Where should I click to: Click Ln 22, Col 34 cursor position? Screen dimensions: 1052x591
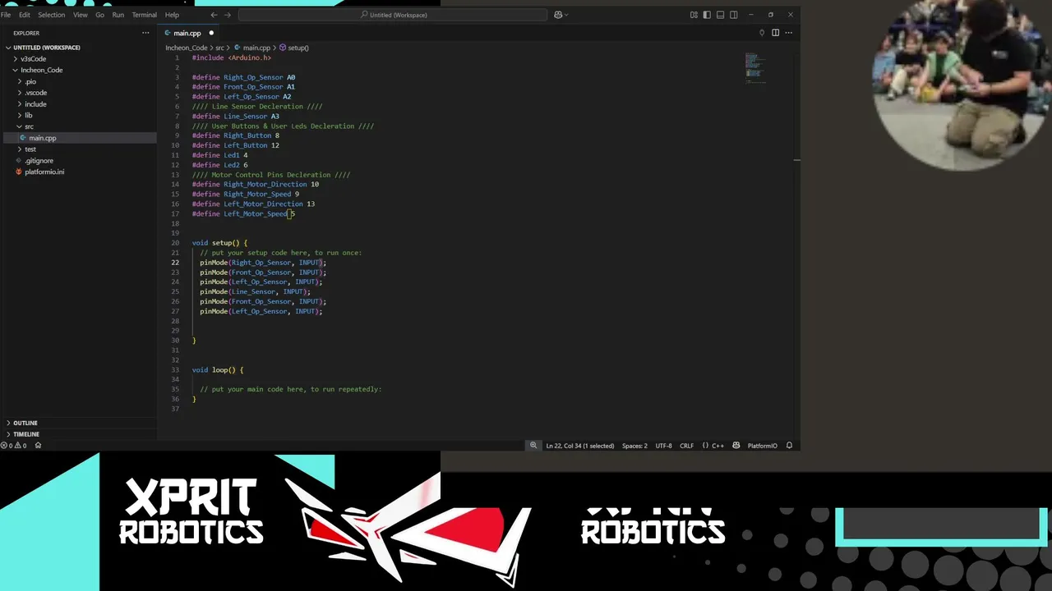pyautogui.click(x=580, y=446)
